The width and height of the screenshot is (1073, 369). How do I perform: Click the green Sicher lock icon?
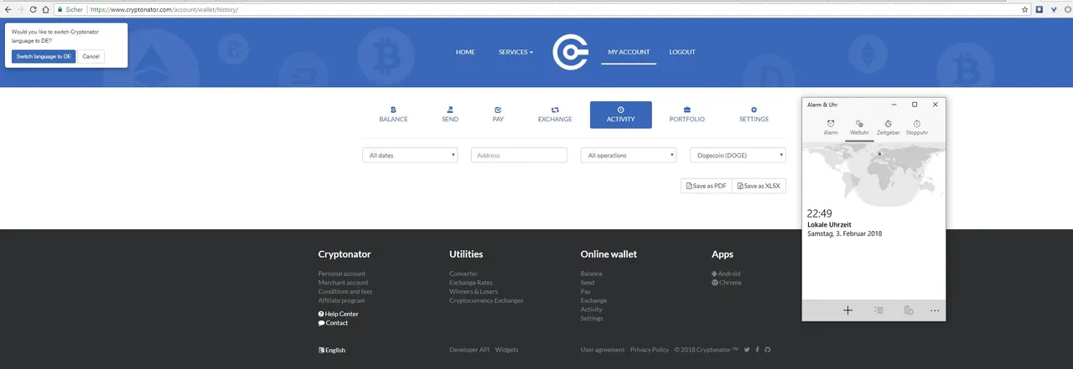[60, 9]
